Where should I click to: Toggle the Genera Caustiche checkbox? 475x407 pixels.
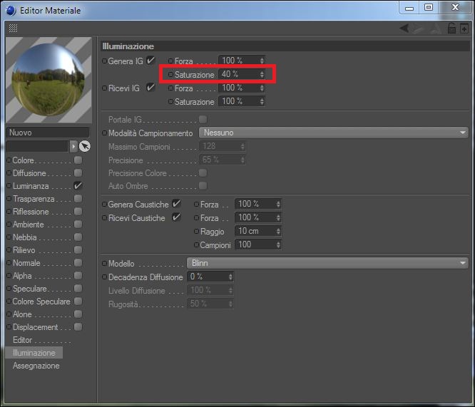coord(176,204)
